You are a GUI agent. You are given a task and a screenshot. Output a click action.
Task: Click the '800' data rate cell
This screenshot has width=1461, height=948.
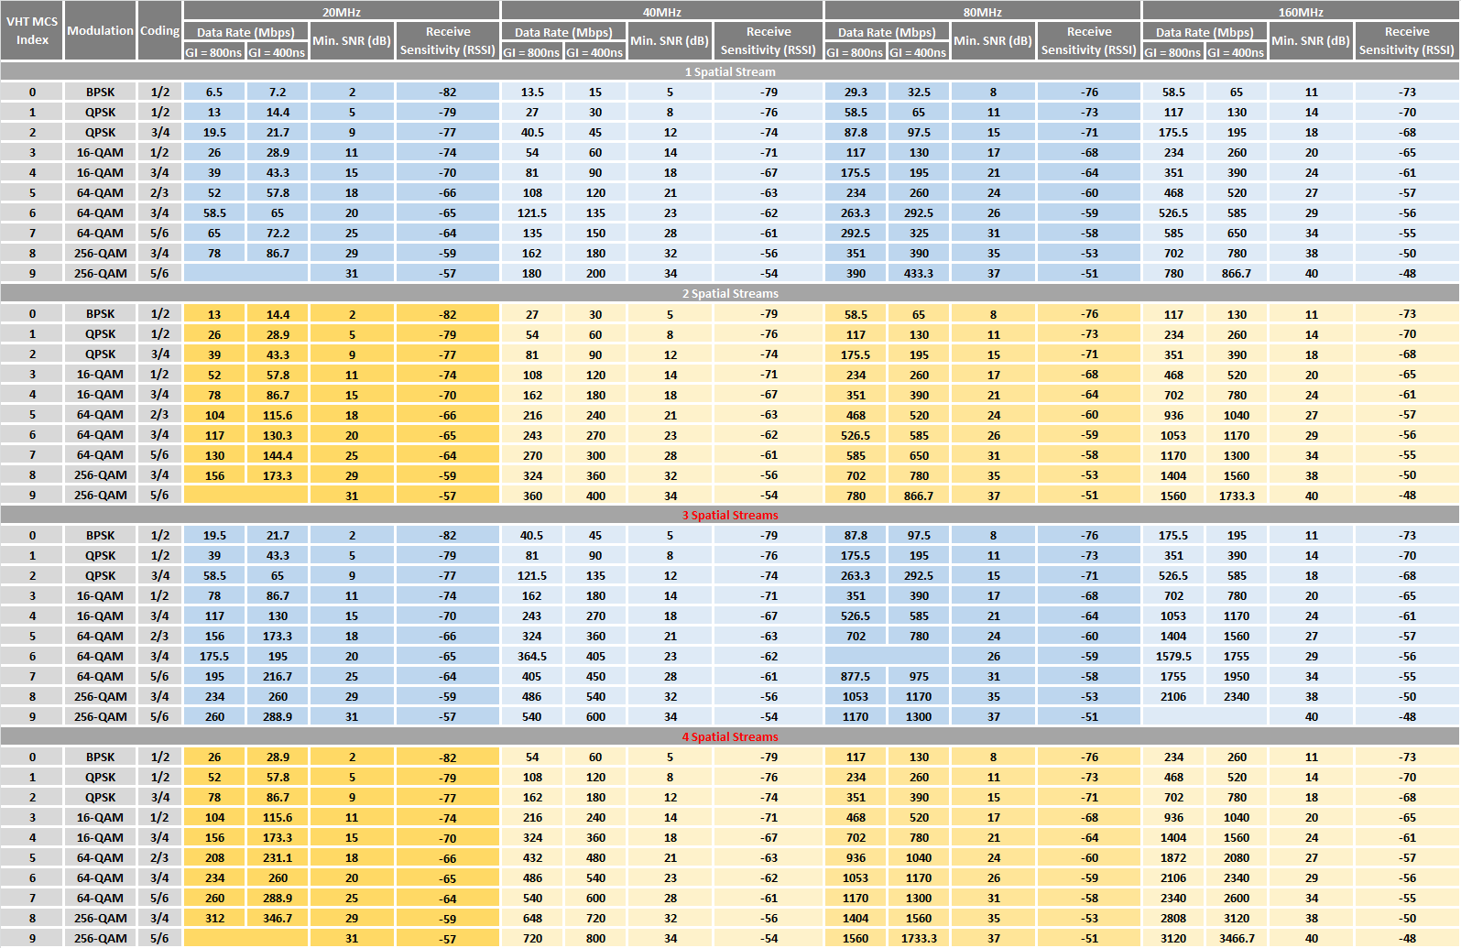[x=595, y=939]
